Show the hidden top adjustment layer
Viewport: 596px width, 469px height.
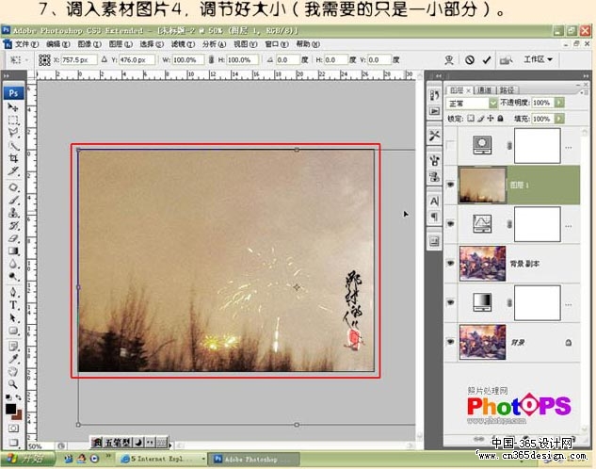pyautogui.click(x=451, y=146)
